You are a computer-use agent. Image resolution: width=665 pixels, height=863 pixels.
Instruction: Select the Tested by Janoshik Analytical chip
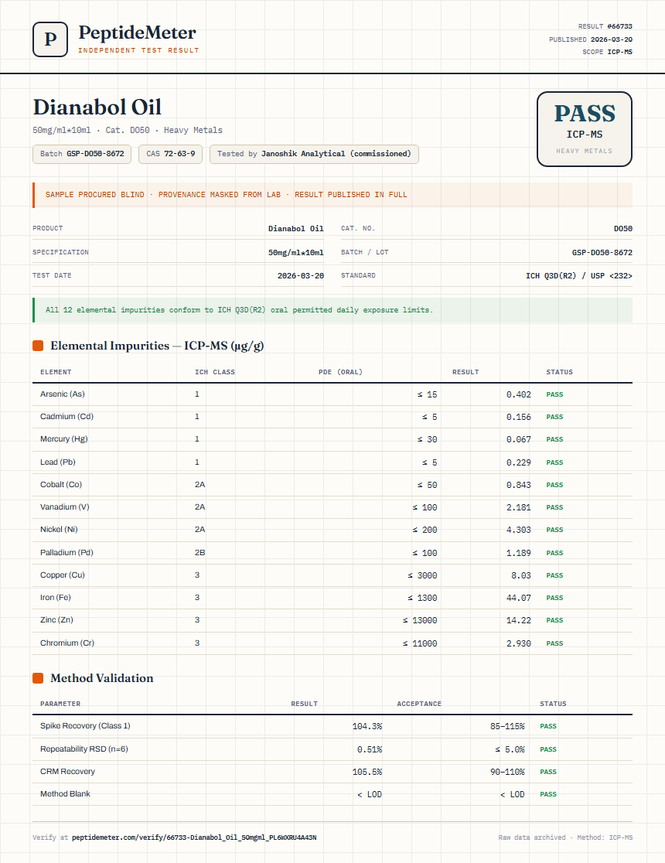click(x=314, y=154)
